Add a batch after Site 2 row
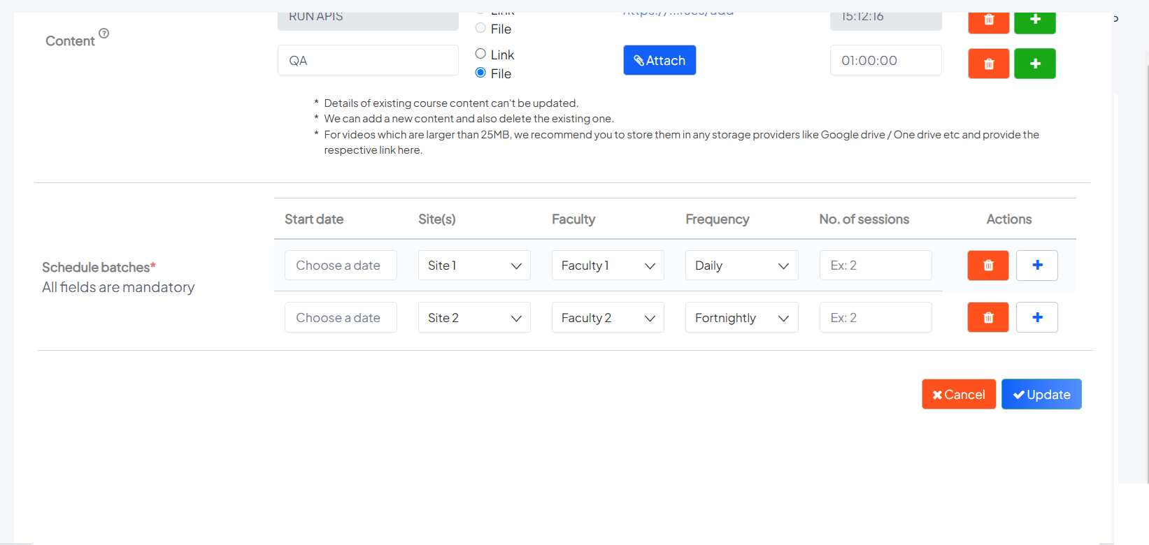Image resolution: width=1149 pixels, height=545 pixels. pyautogui.click(x=1036, y=318)
